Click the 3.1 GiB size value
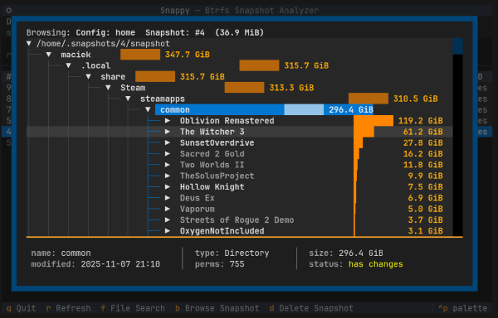 click(x=426, y=231)
